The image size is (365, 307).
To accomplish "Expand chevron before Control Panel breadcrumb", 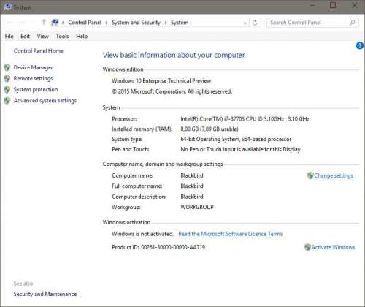I will [63, 23].
